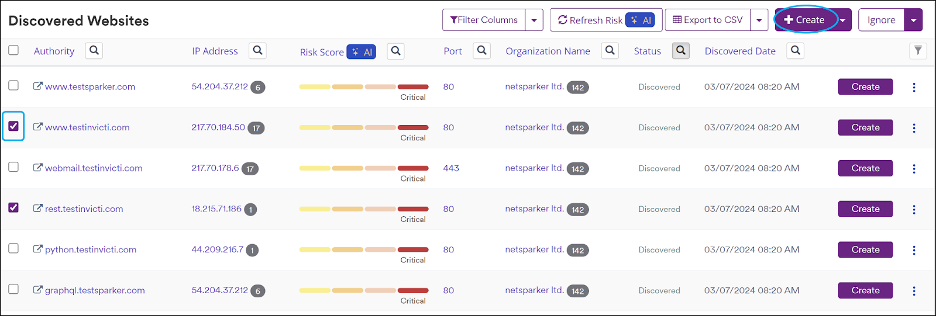Click the IP Address search icon
Viewport: 936px width, 316px height.
click(x=257, y=51)
